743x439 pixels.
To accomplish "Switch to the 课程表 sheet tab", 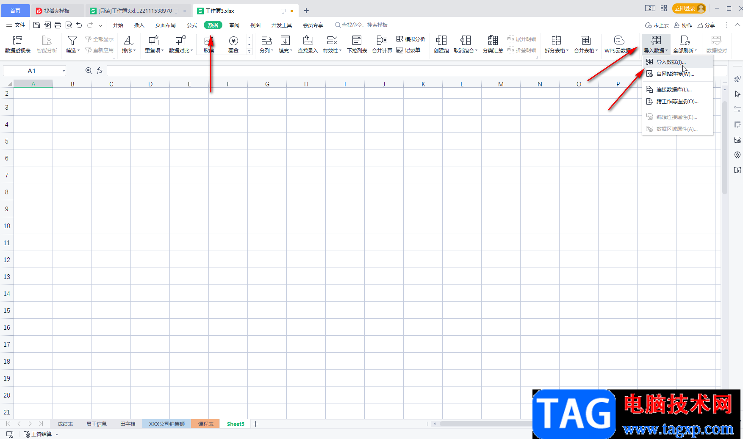I will click(x=206, y=424).
